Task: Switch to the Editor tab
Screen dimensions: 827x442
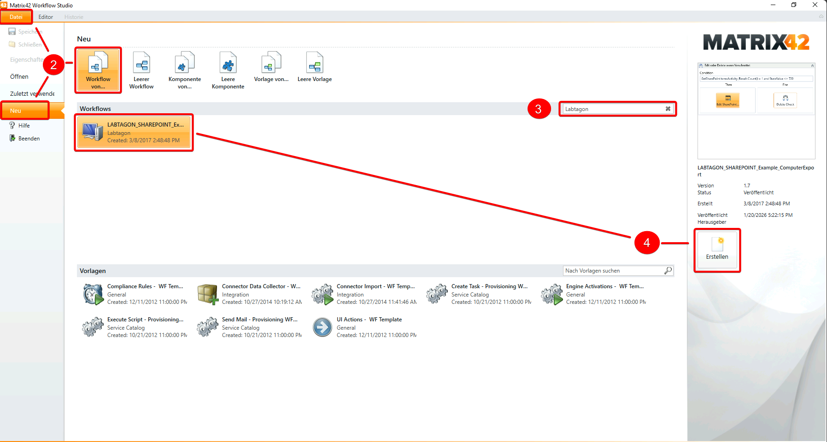Action: point(46,17)
